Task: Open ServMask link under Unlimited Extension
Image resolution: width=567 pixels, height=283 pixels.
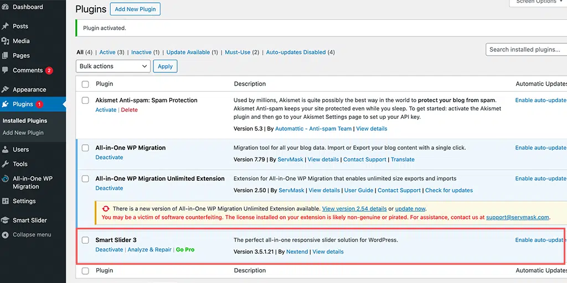Action: pos(291,190)
